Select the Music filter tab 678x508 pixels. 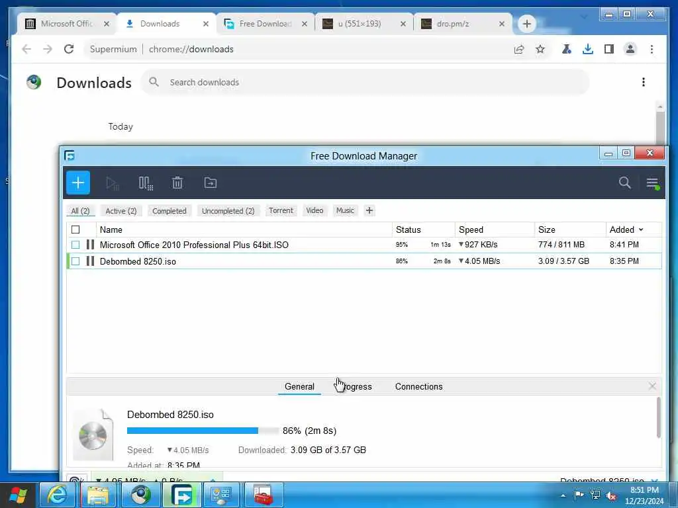coord(345,210)
